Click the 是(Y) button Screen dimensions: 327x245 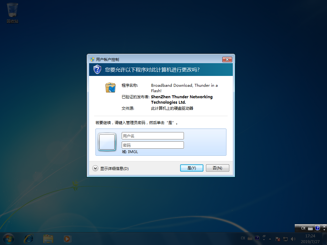click(x=192, y=168)
